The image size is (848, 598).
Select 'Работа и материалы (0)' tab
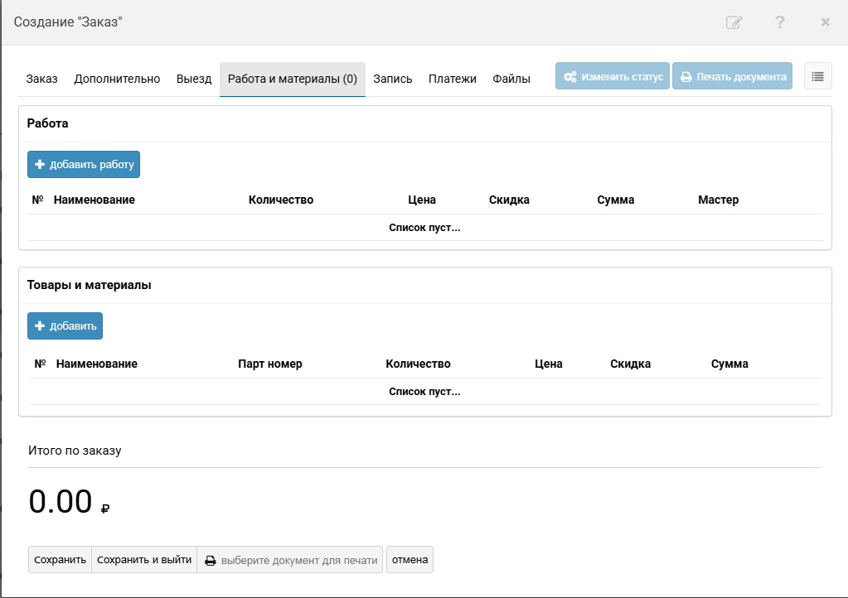click(x=293, y=80)
